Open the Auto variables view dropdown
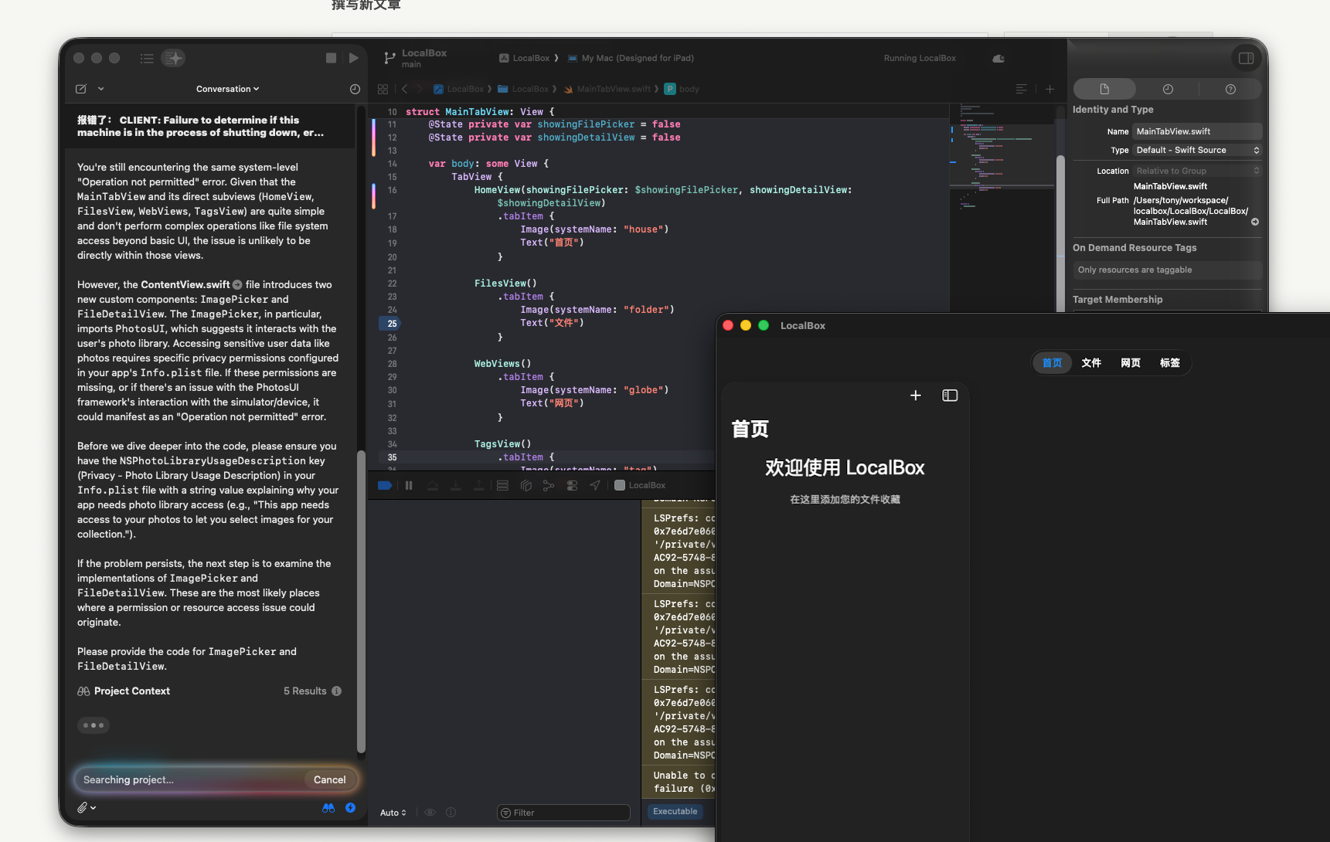This screenshot has width=1330, height=842. [x=393, y=813]
